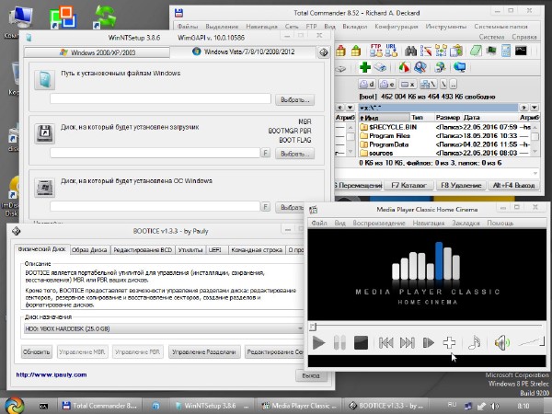Image resolution: width=552 pixels, height=414 pixels.
Task: Click F button next to OS disk field
Action: pyautogui.click(x=266, y=206)
